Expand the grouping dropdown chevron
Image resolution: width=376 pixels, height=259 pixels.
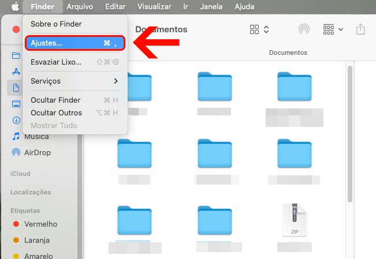pyautogui.click(x=341, y=29)
